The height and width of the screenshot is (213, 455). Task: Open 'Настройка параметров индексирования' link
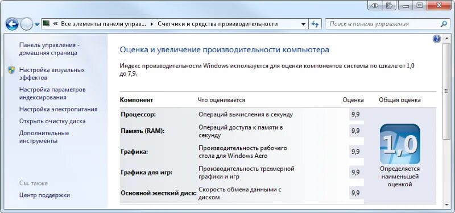pyautogui.click(x=52, y=94)
